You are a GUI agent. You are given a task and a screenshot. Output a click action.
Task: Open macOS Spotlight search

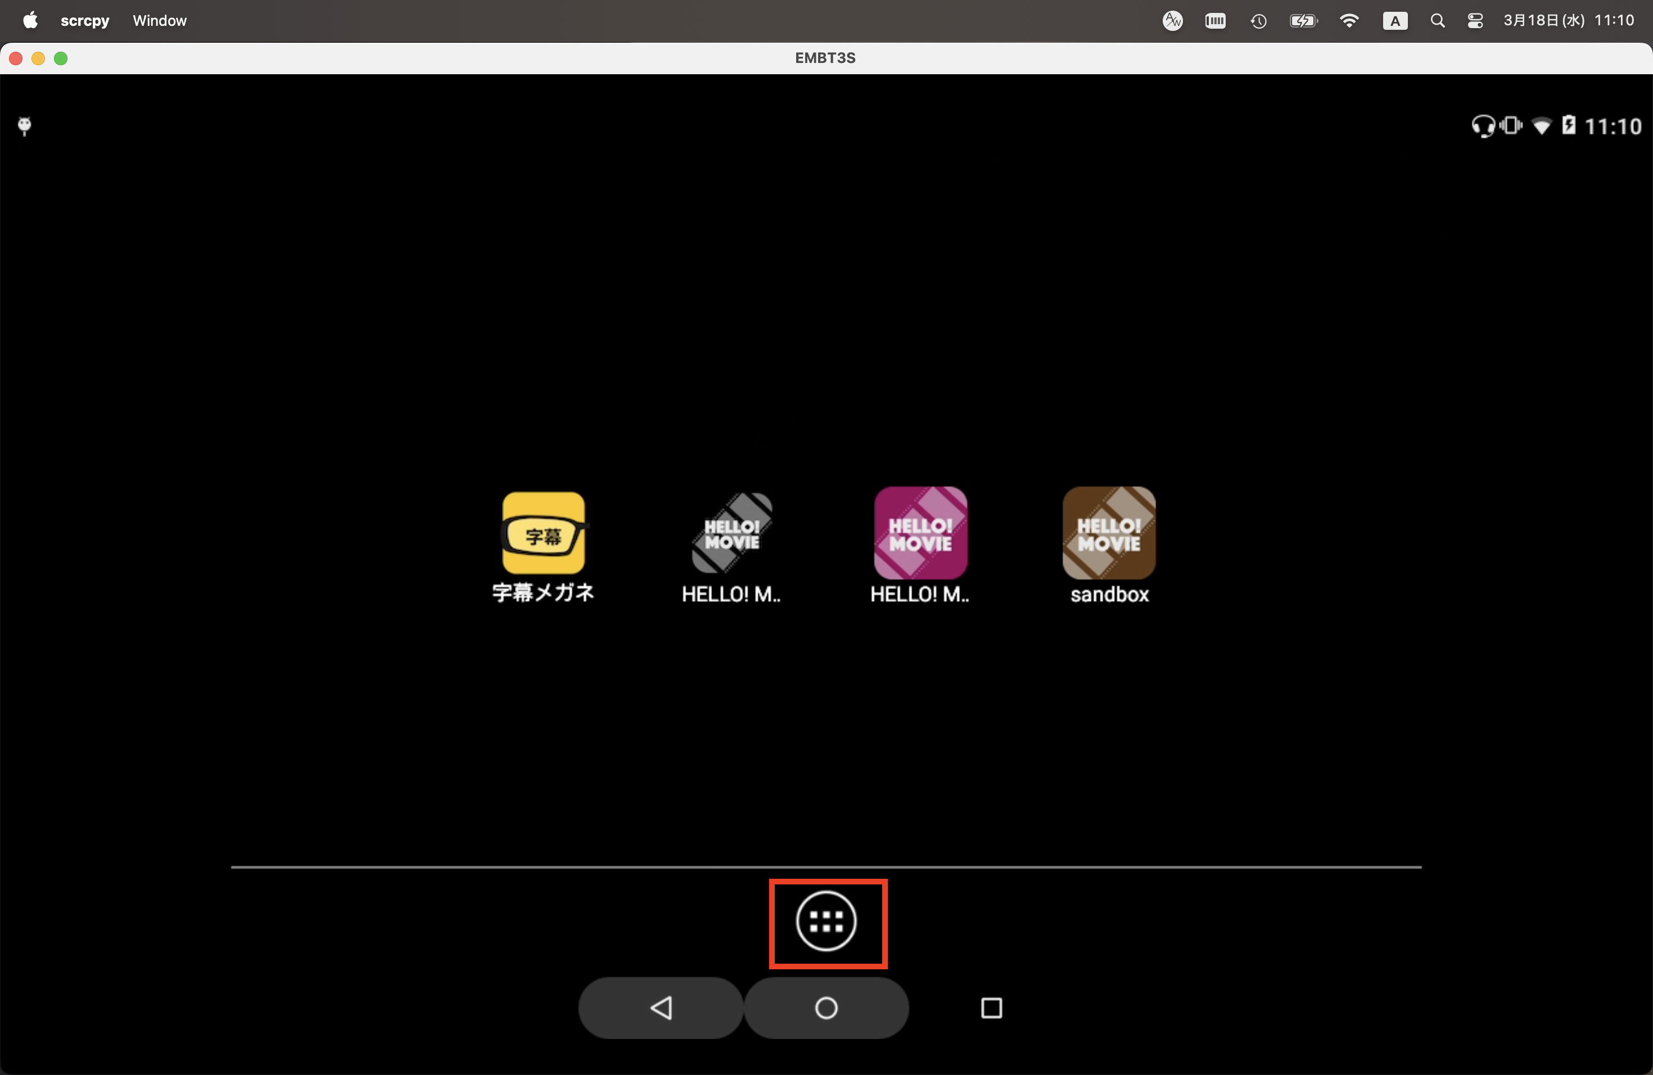pyautogui.click(x=1437, y=21)
